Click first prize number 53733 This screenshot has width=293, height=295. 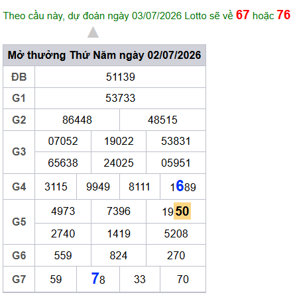[x=121, y=98]
